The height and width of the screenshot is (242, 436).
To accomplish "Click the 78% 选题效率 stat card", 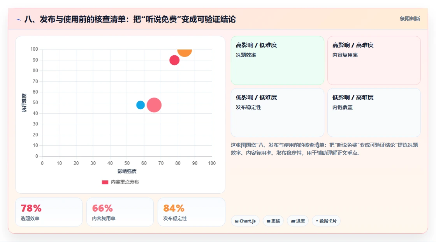I will 49,212.
